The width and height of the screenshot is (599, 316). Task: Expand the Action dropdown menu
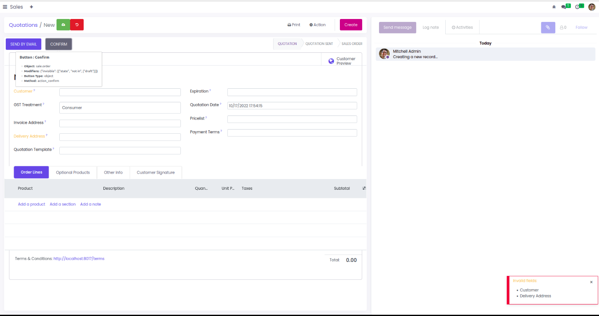tap(317, 25)
